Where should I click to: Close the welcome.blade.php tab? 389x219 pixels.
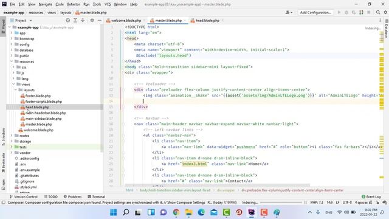(x=144, y=20)
